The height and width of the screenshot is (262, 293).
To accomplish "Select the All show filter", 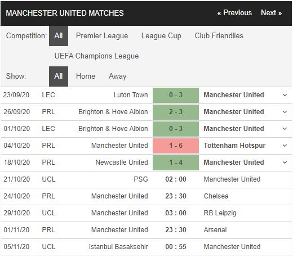I will (x=59, y=76).
